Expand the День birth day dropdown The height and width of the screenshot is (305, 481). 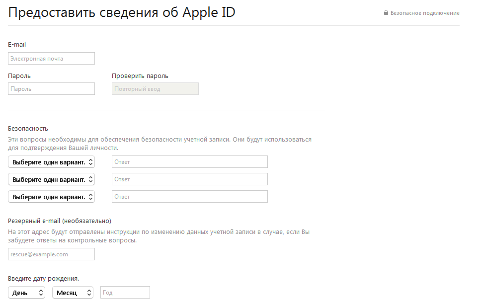click(26, 293)
